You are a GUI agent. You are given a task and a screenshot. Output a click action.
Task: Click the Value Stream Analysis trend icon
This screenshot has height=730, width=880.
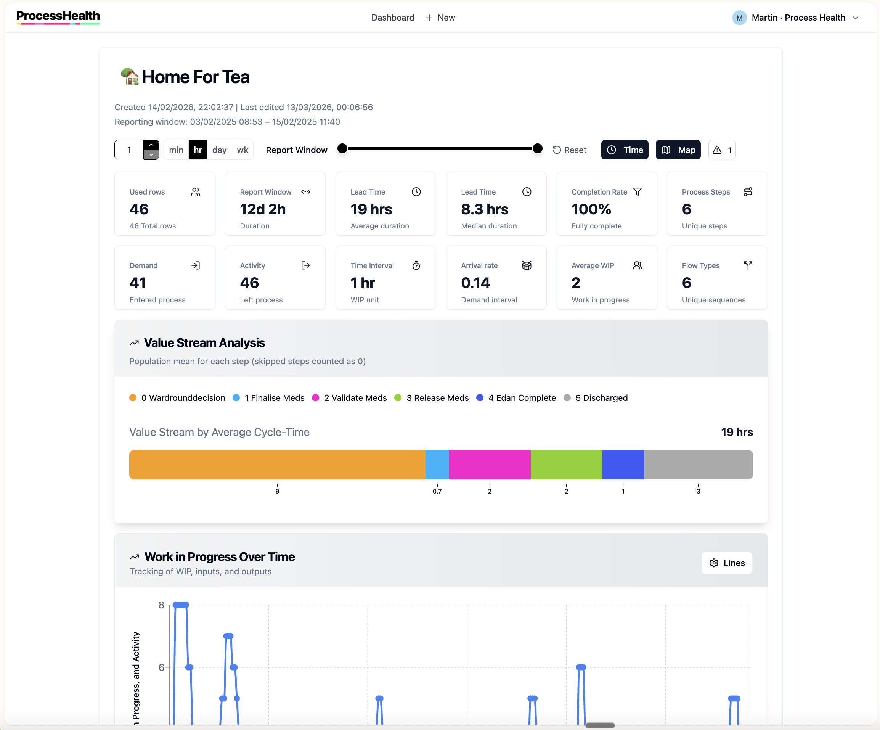pyautogui.click(x=134, y=343)
